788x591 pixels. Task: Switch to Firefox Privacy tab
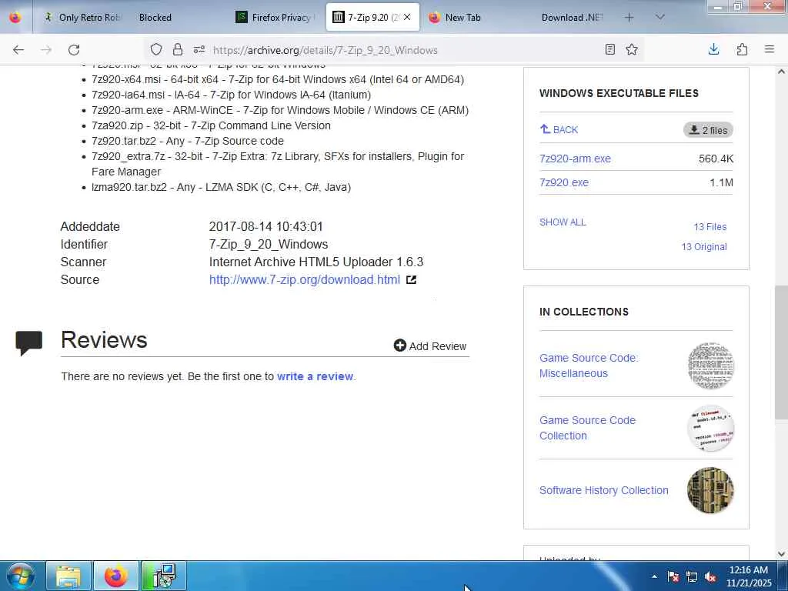(276, 17)
